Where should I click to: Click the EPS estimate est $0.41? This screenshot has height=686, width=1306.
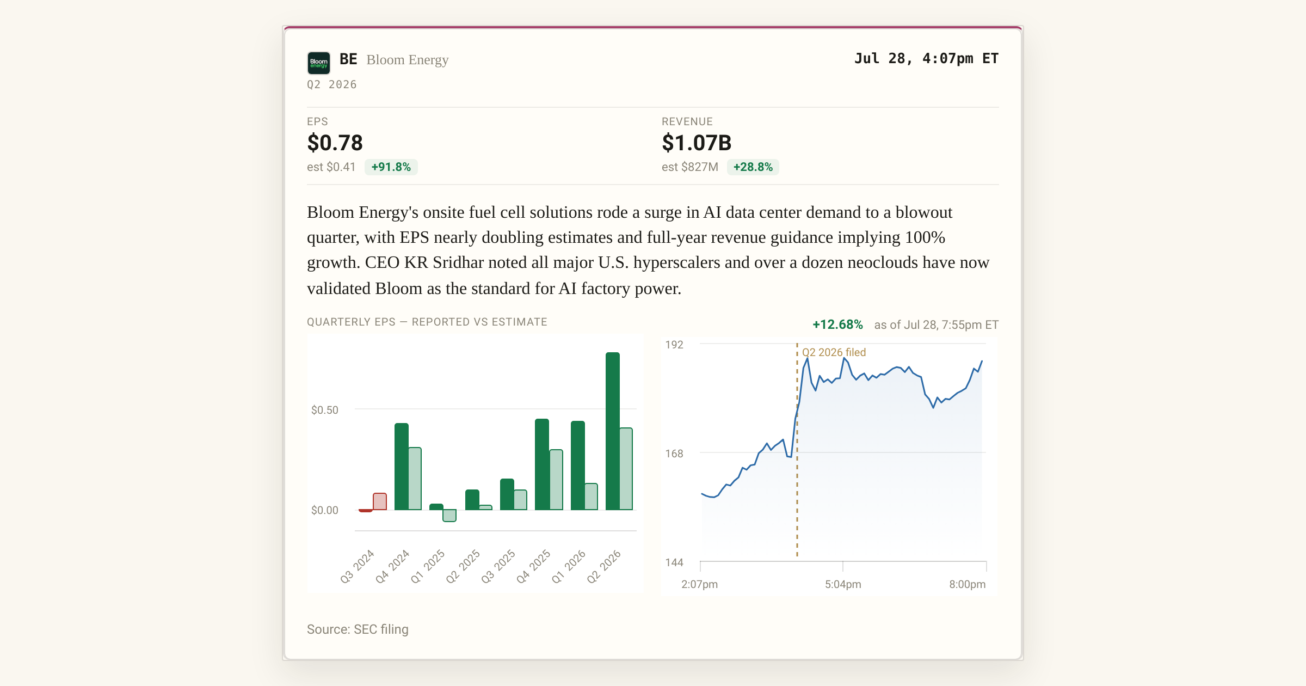[331, 167]
